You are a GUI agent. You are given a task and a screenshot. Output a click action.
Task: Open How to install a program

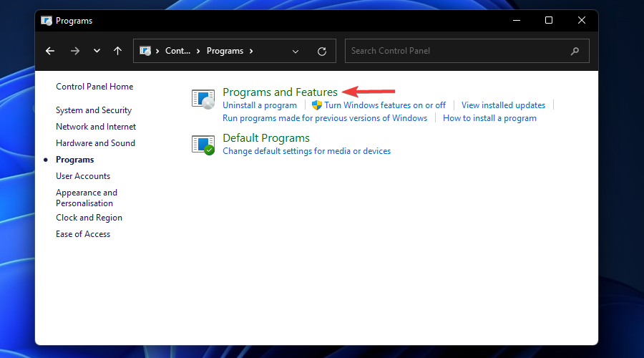(x=489, y=118)
